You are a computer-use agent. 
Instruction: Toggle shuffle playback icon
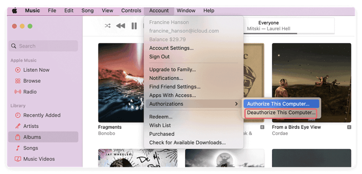(107, 26)
